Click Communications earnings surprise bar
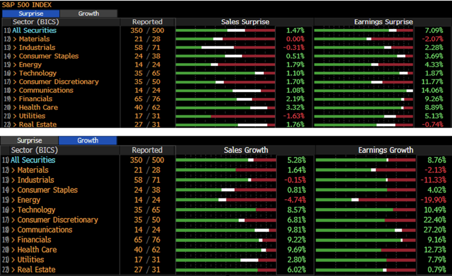Viewport: 452px width, 276px height. click(x=364, y=90)
